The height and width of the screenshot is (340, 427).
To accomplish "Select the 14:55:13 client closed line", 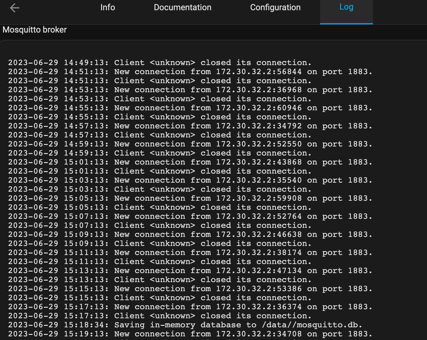I will (x=160, y=117).
